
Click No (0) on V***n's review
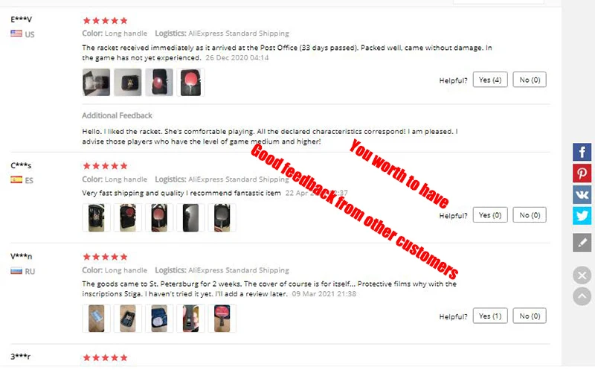(x=530, y=316)
